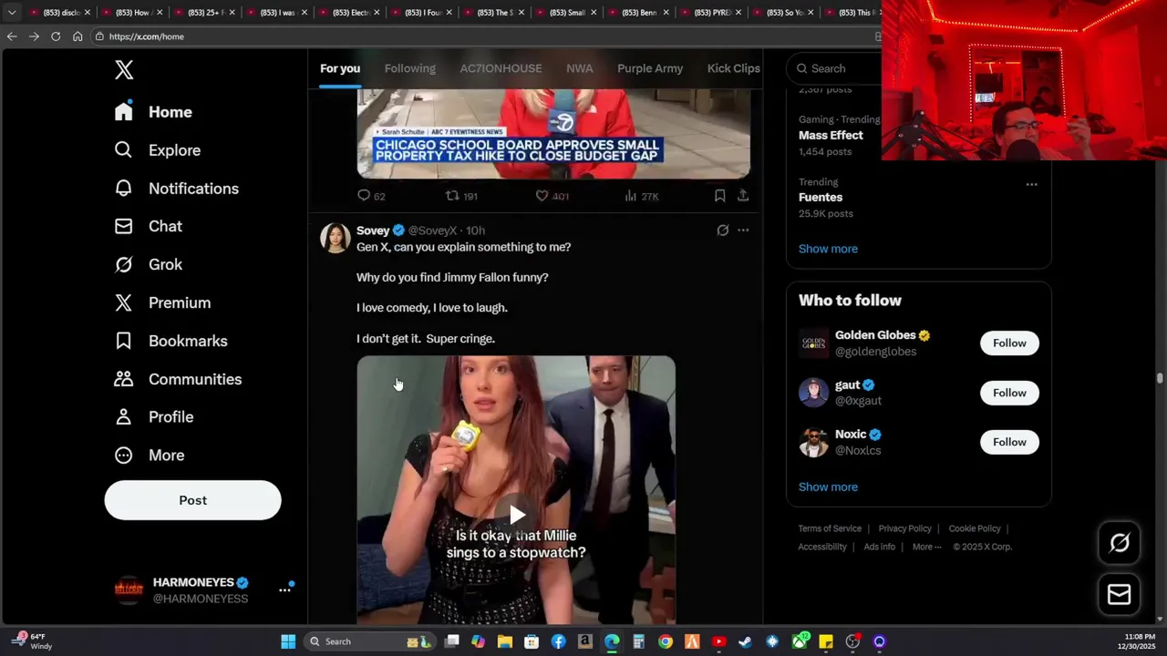
Task: View analytics showing 27K views
Action: pos(642,196)
